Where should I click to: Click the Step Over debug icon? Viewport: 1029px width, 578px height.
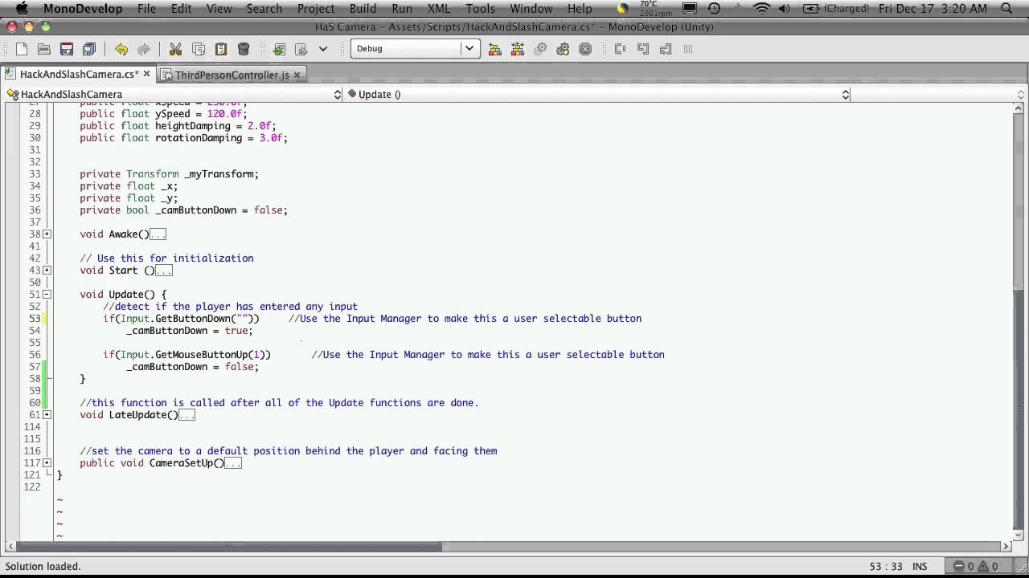pos(620,49)
